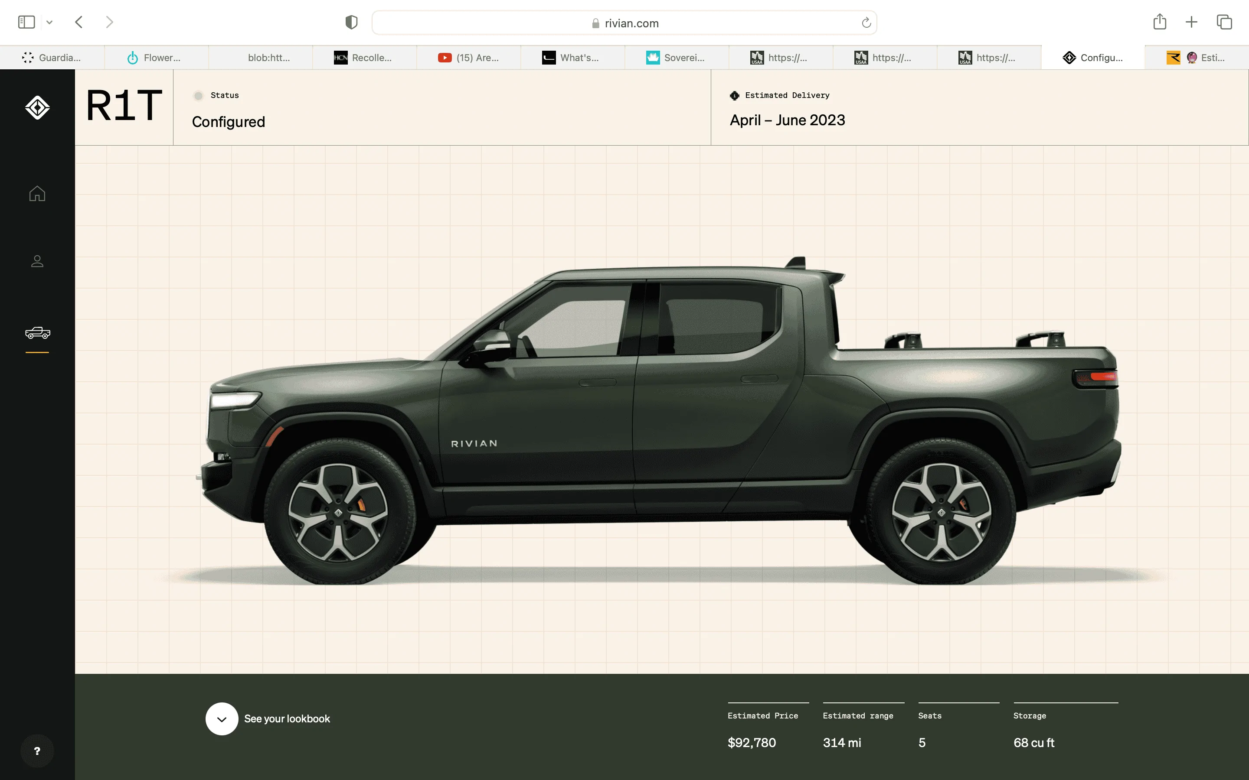This screenshot has height=780, width=1249.
Task: Click Estimated Price label
Action: [x=763, y=715]
